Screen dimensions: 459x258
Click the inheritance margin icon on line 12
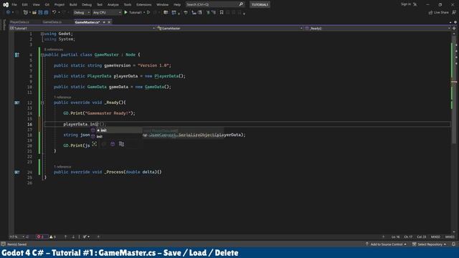17,102
